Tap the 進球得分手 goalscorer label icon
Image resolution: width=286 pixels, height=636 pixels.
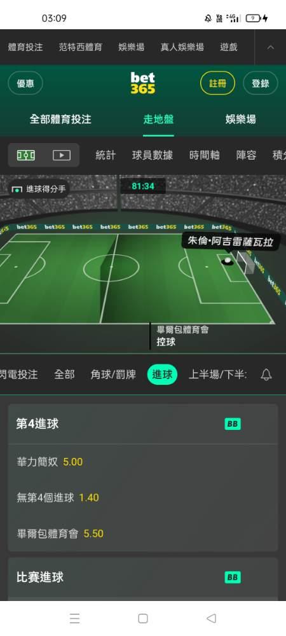click(x=39, y=189)
